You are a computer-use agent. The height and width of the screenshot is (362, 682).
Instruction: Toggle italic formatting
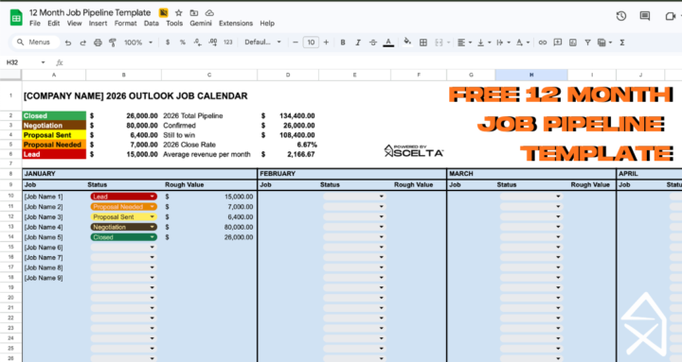point(358,43)
